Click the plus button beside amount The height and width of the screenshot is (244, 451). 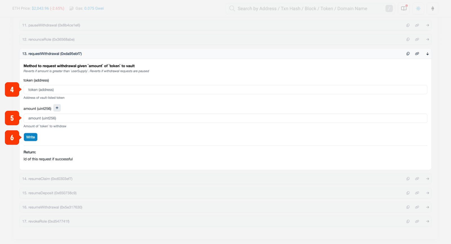tap(57, 108)
